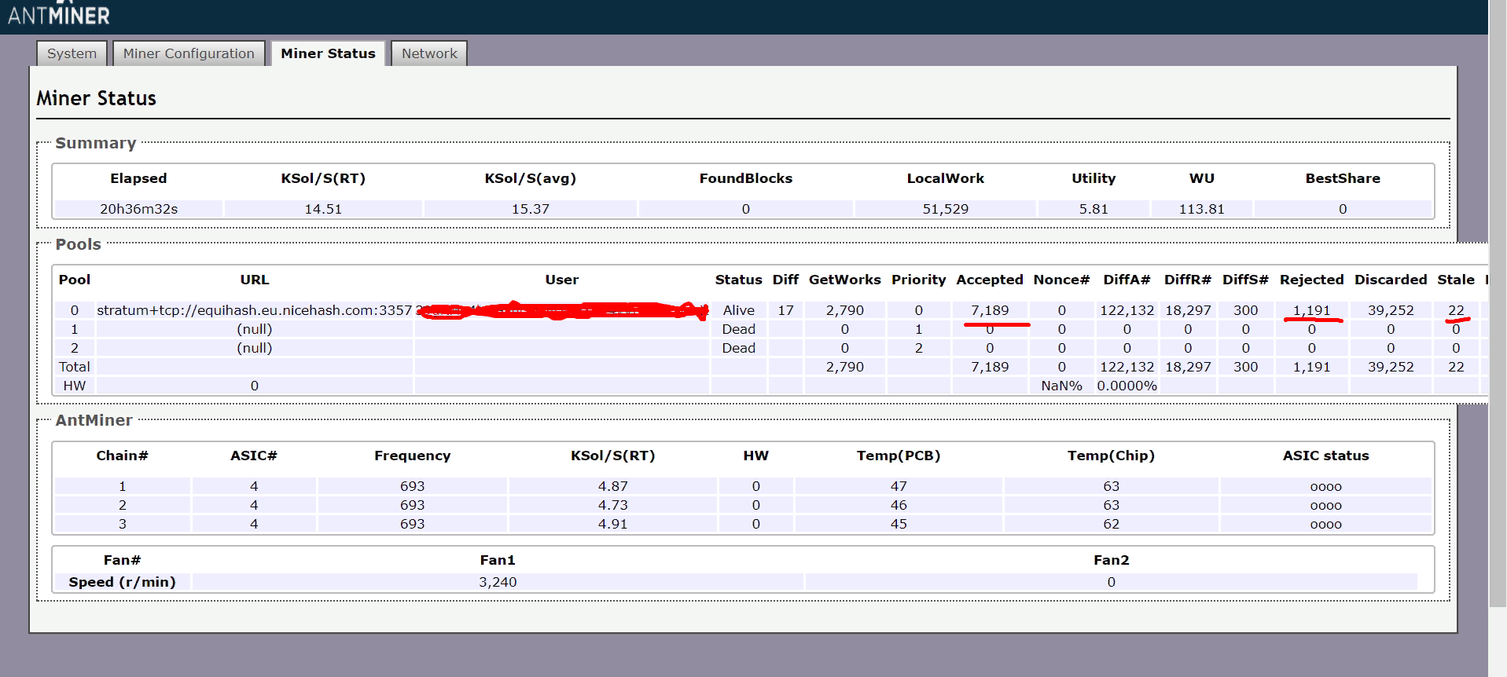The height and width of the screenshot is (677, 1507).
Task: Select the KSol/S(avg) value 15.37
Action: 531,209
